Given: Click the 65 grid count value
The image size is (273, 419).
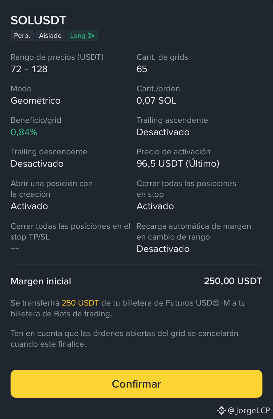Looking at the screenshot, I should (142, 69).
